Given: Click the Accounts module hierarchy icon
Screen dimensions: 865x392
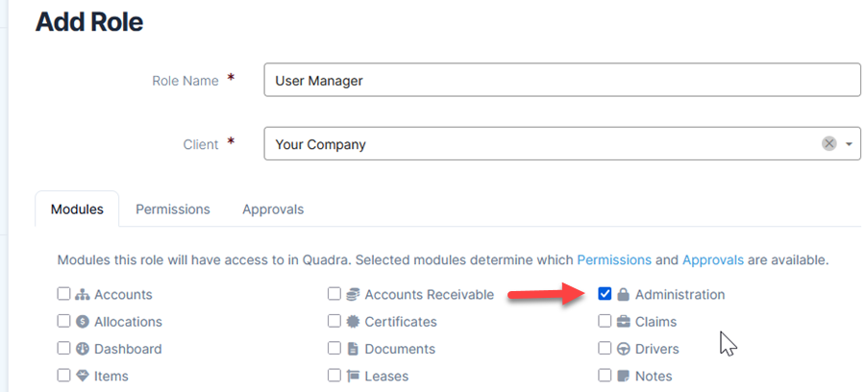Looking at the screenshot, I should 83,294.
